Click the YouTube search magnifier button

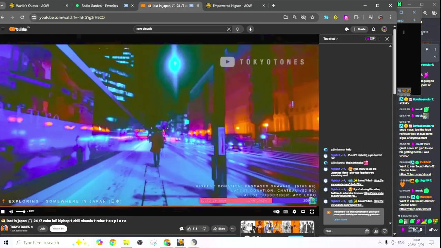point(238,29)
